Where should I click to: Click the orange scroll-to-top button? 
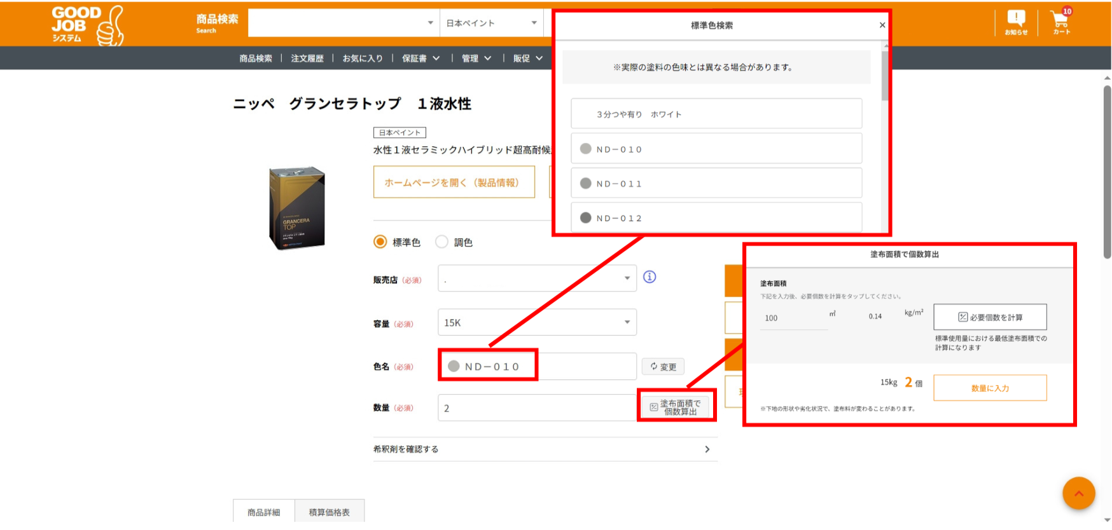click(1078, 493)
